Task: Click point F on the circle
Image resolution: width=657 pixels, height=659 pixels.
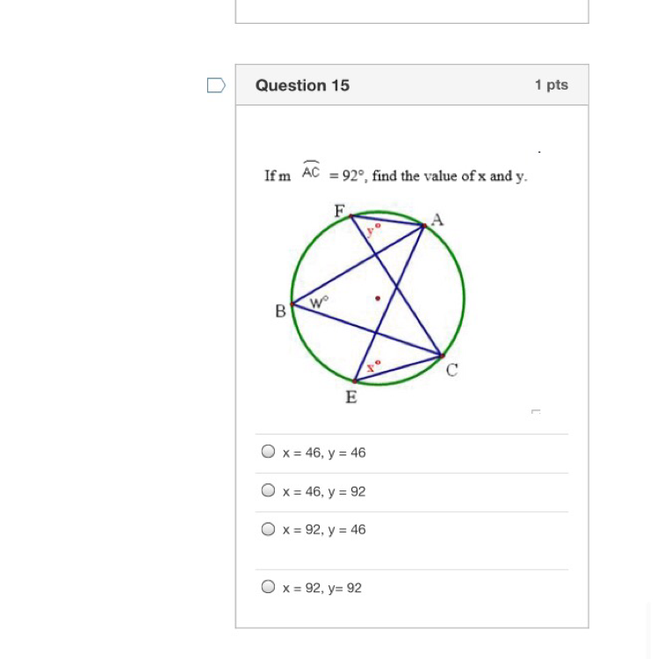Action: pos(350,216)
